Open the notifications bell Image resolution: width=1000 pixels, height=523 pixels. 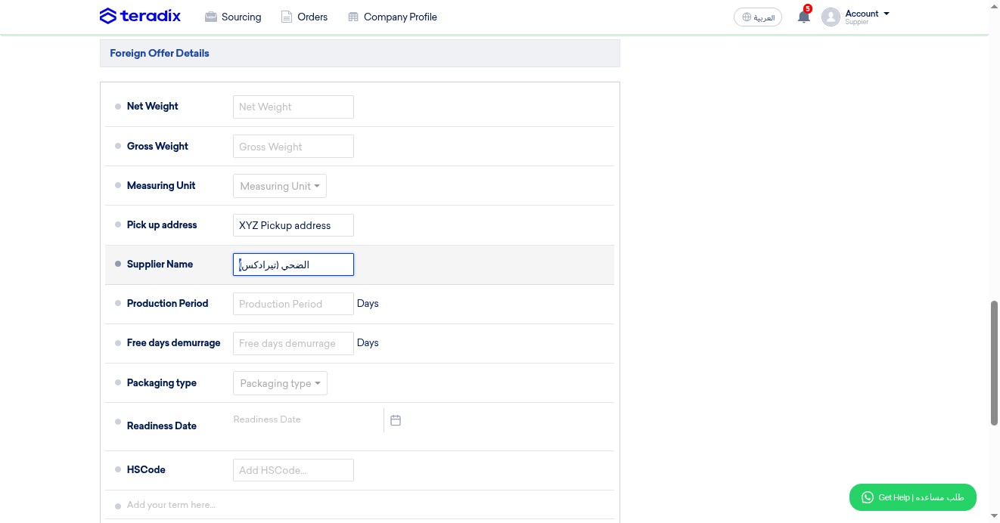tap(803, 17)
